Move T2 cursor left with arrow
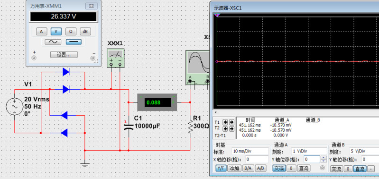This screenshot has height=179, width=379. pyautogui.click(x=225, y=129)
